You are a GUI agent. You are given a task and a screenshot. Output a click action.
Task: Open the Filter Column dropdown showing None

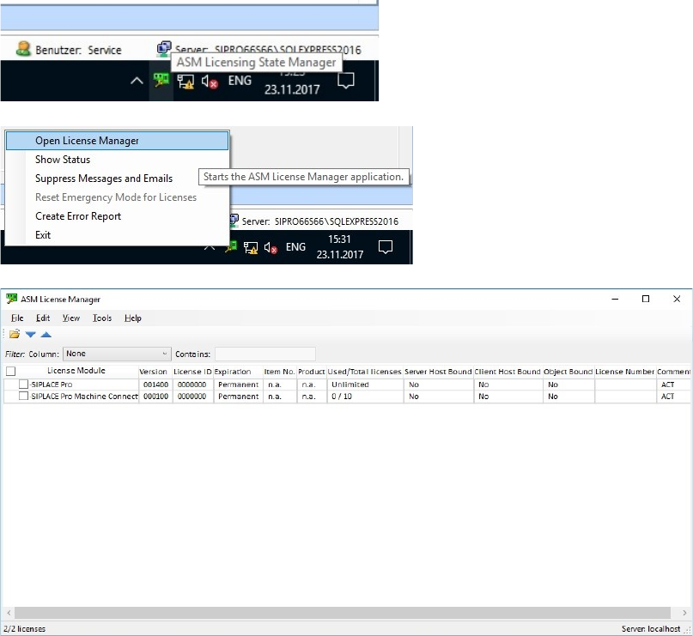pyautogui.click(x=117, y=354)
